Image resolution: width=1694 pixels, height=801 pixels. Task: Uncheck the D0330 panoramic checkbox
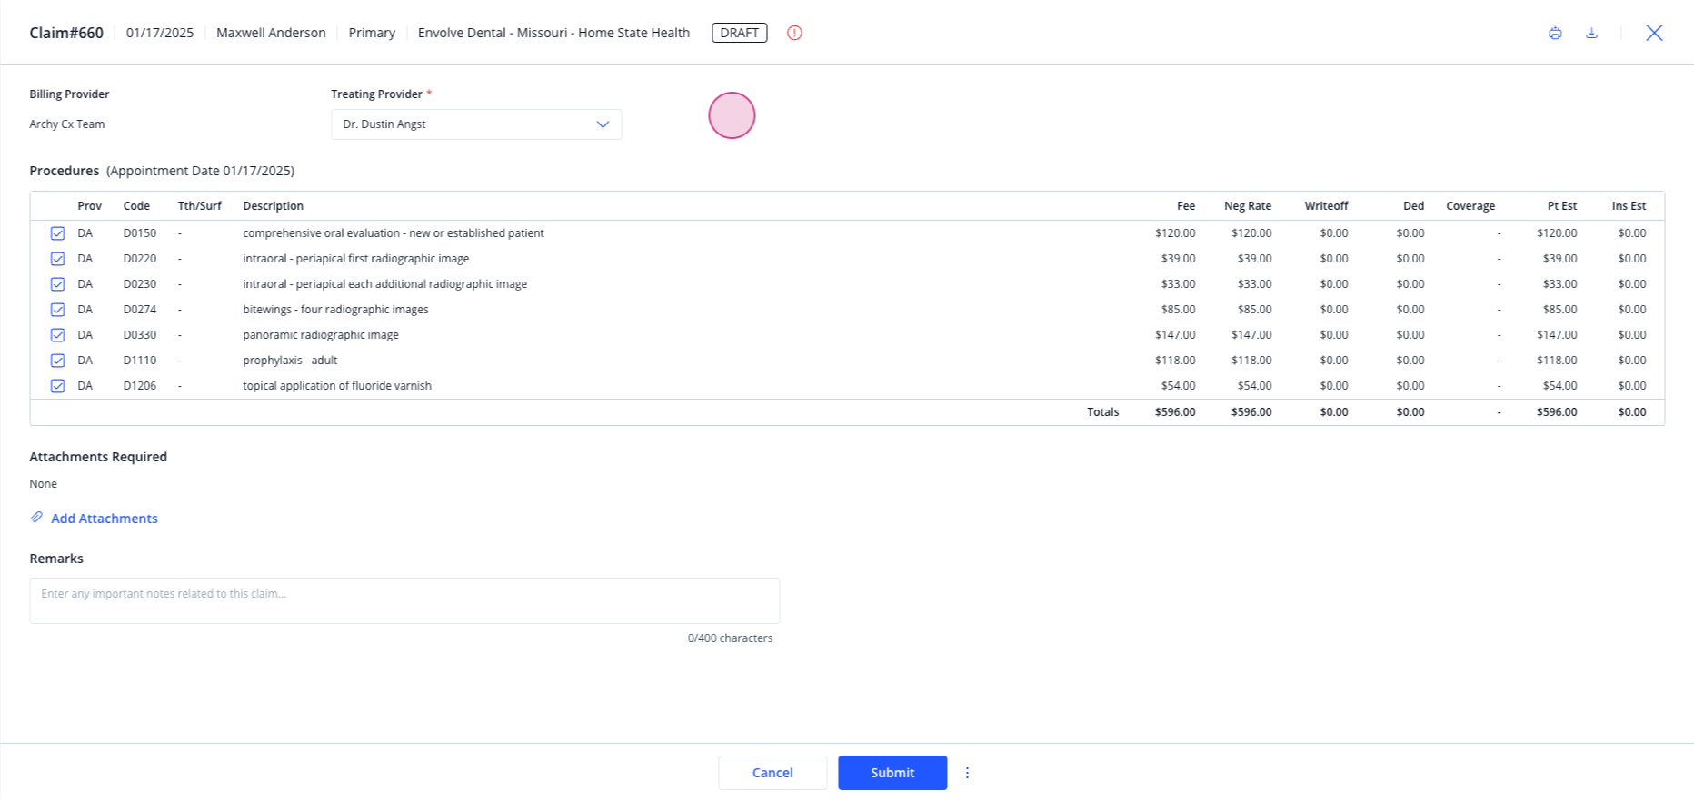click(57, 335)
